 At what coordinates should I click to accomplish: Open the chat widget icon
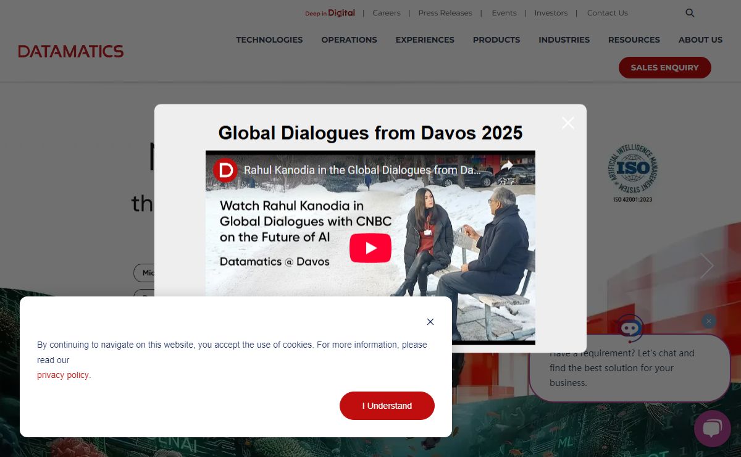pyautogui.click(x=713, y=429)
